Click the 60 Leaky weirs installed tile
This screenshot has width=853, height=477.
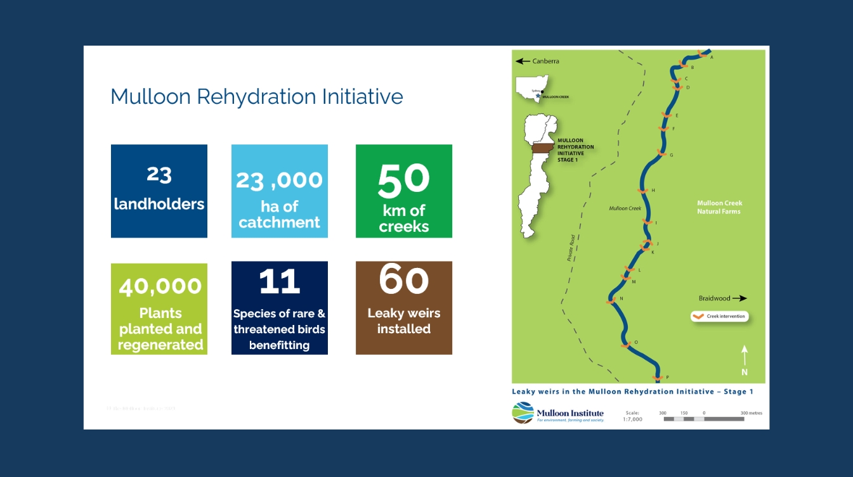[x=403, y=308]
